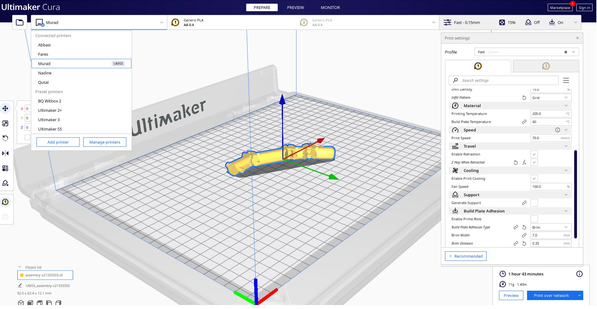The image size is (597, 309).
Task: Click Manage printers button
Action: 105,142
